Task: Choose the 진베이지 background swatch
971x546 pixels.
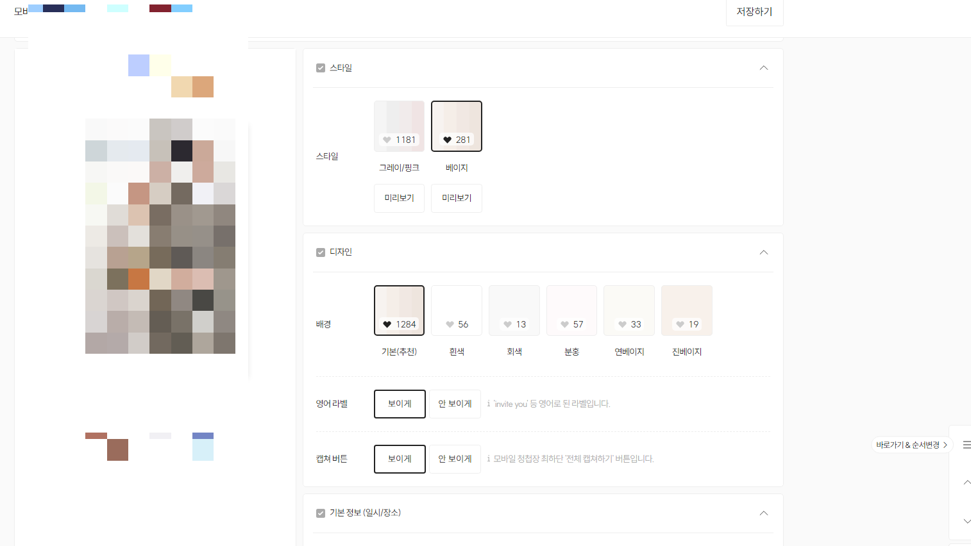Action: (x=687, y=310)
